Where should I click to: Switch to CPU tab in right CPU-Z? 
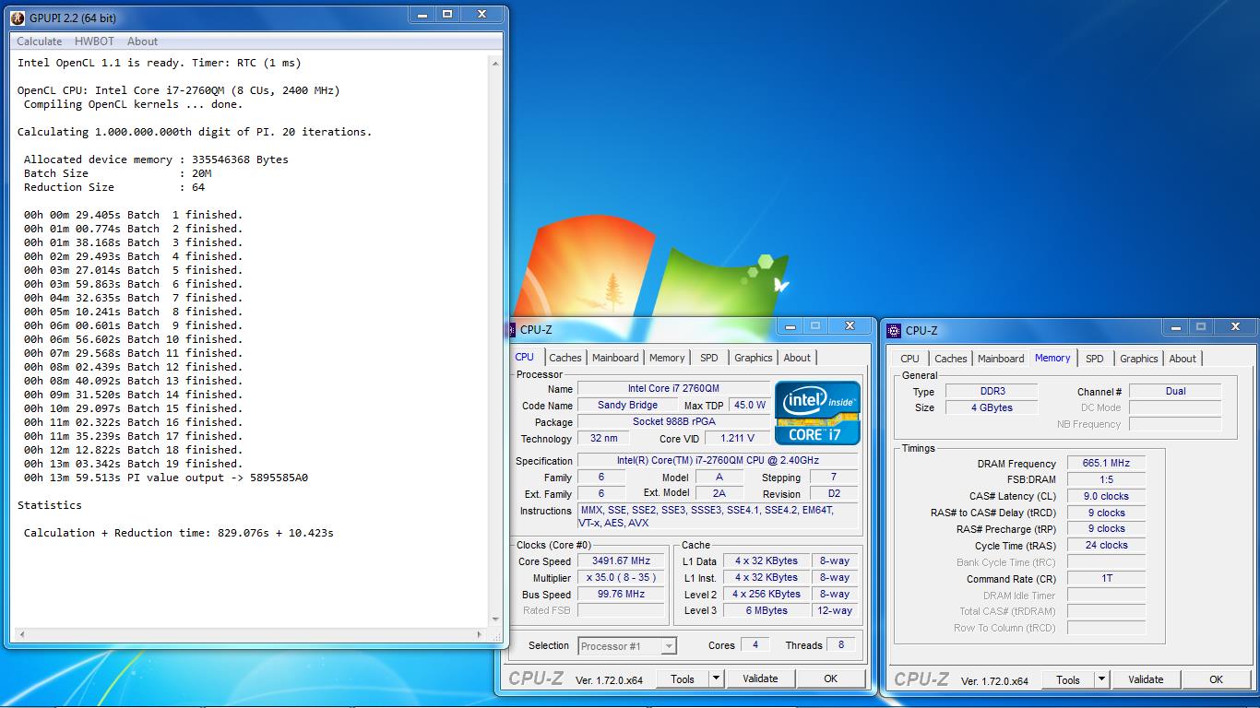pyautogui.click(x=909, y=359)
